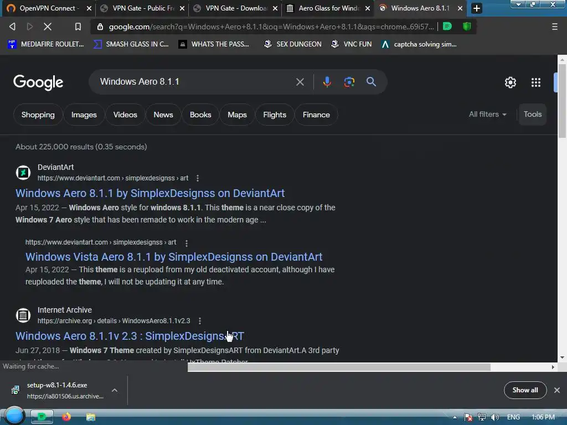
Task: Click the address bar URL
Action: click(271, 27)
